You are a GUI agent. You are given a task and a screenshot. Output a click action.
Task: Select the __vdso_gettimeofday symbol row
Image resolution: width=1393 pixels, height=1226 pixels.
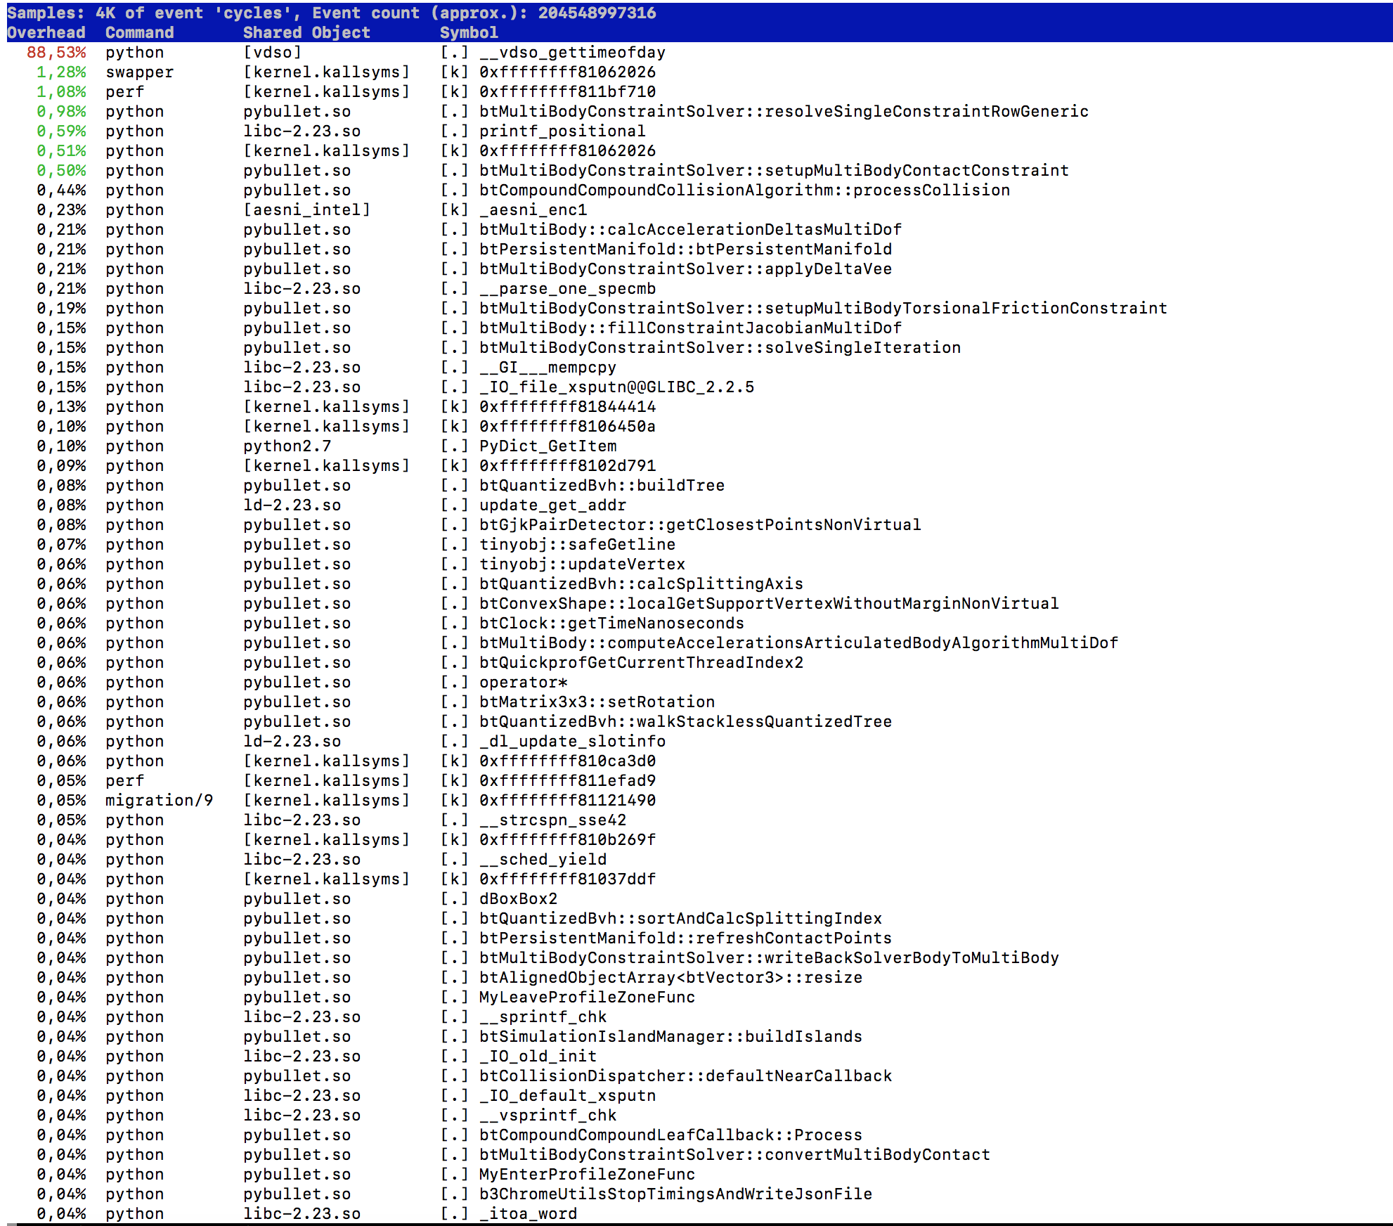(571, 53)
